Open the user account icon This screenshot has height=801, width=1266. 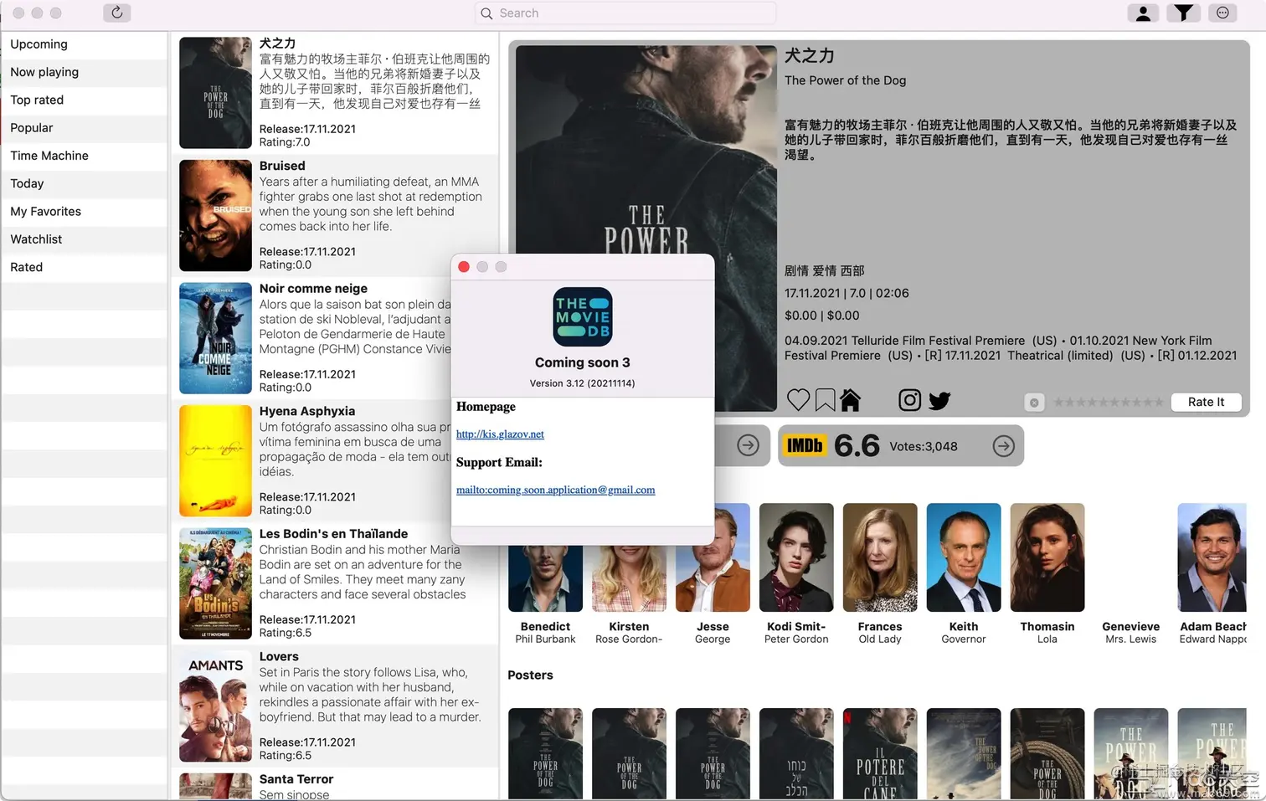[x=1143, y=13]
